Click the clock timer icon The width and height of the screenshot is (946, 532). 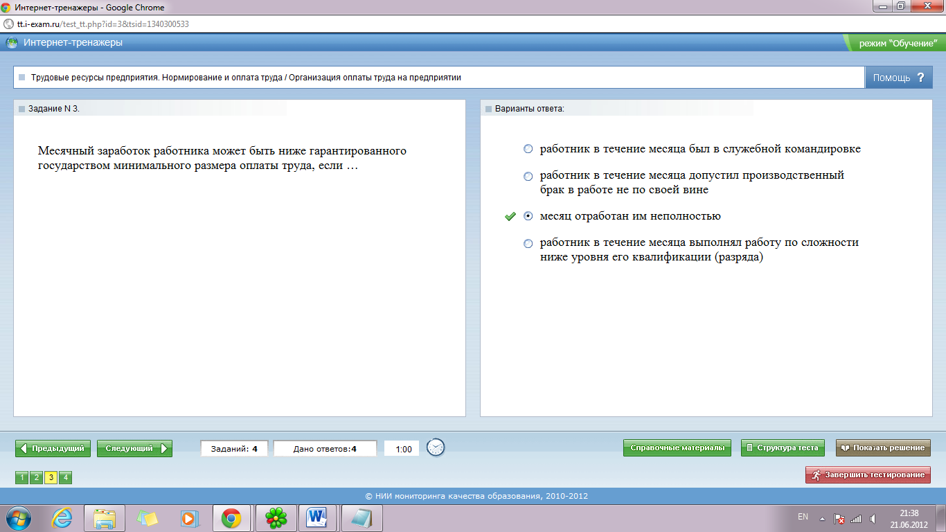pos(436,447)
